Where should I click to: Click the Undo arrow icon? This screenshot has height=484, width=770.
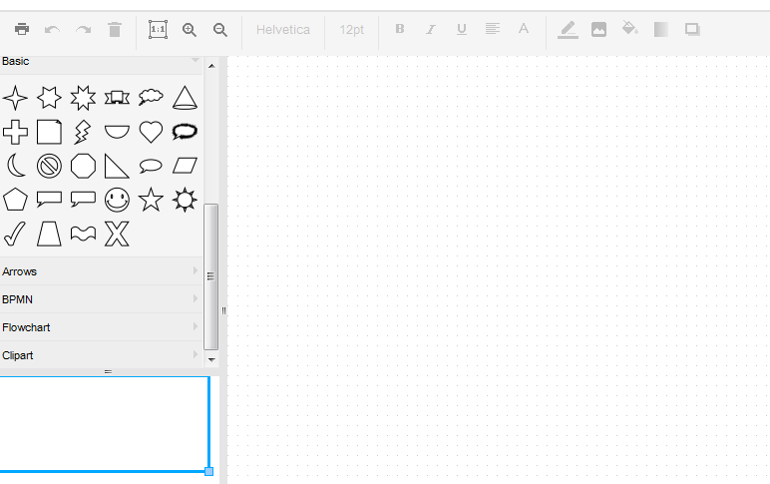tap(52, 30)
